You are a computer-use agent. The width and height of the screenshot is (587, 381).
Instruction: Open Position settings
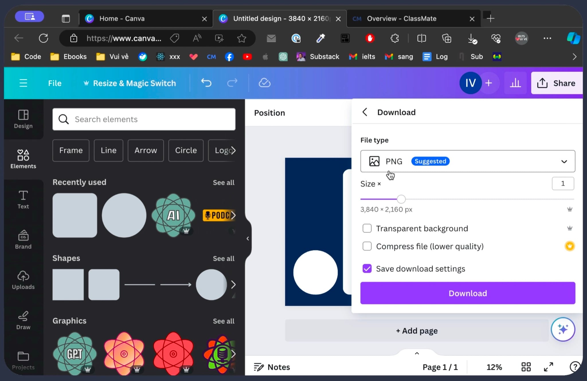(269, 113)
